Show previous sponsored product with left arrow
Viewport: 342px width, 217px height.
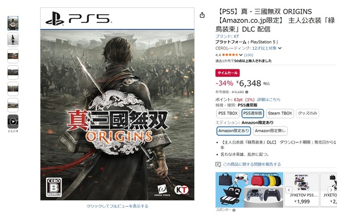click(289, 190)
